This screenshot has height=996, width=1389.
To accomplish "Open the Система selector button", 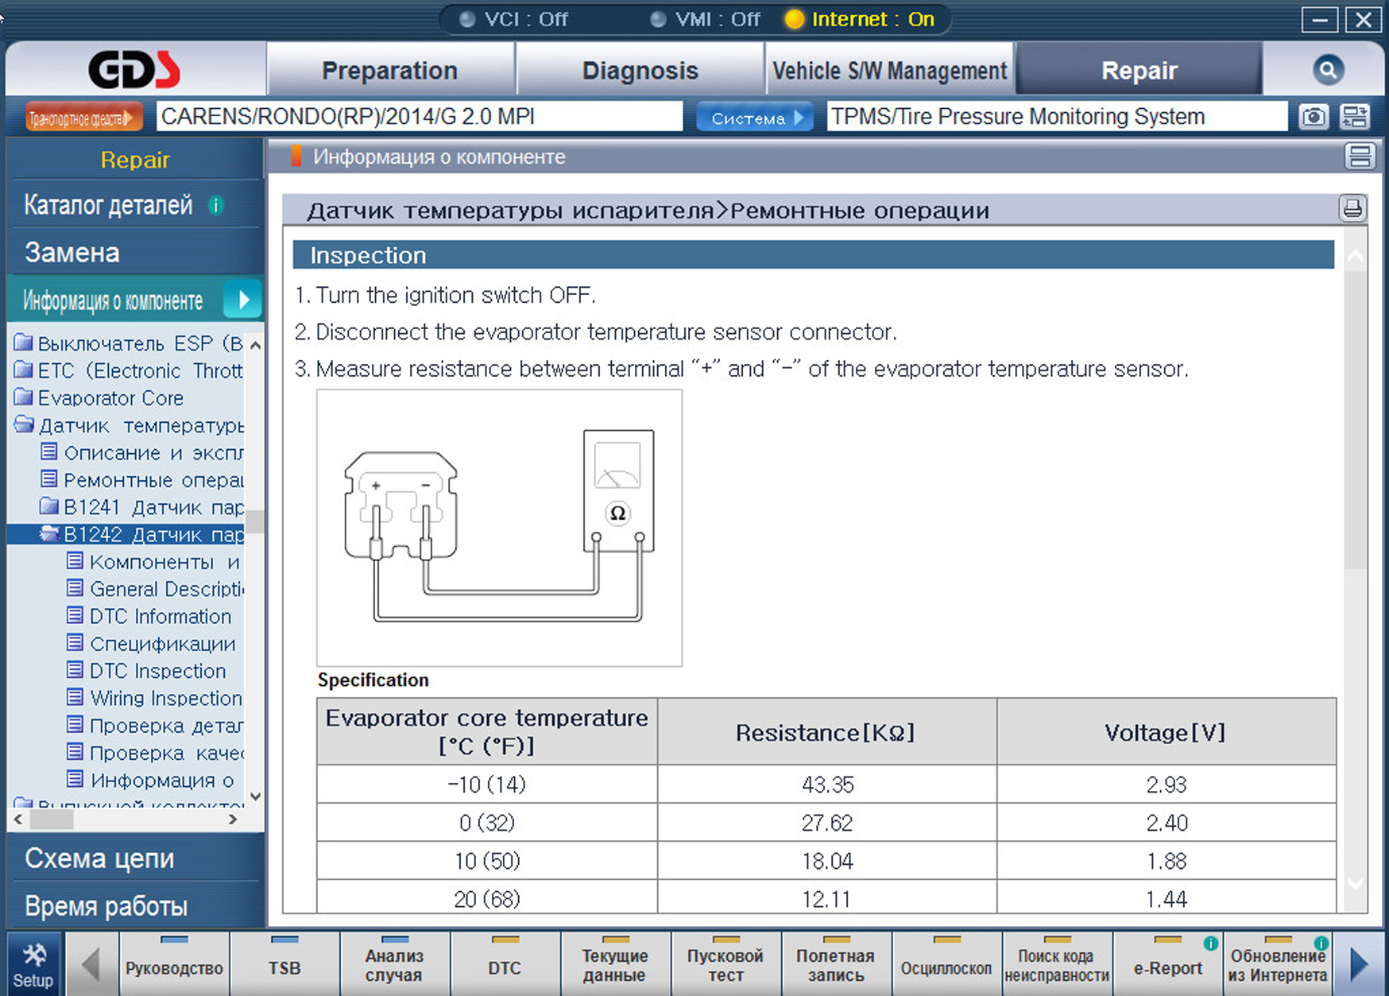I will pyautogui.click(x=755, y=118).
